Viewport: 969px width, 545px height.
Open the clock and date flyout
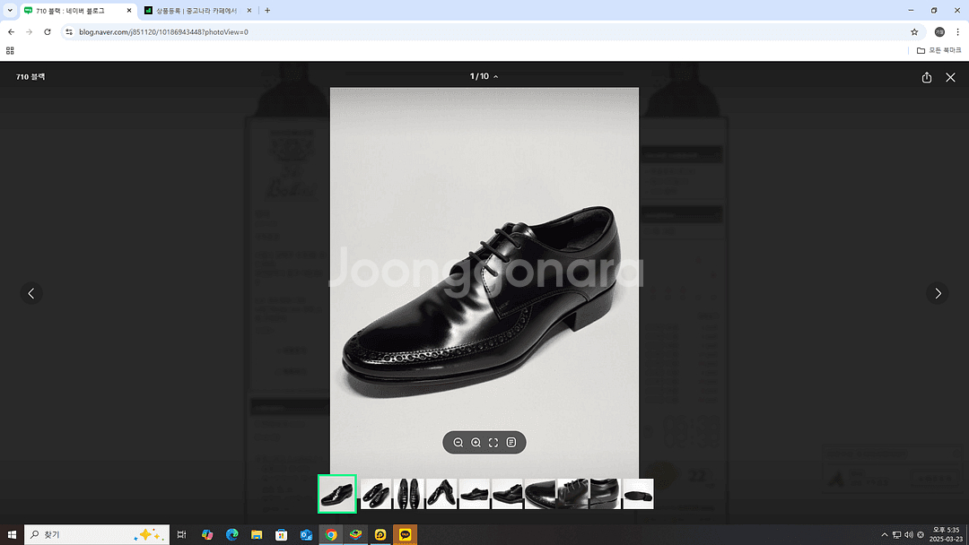947,534
